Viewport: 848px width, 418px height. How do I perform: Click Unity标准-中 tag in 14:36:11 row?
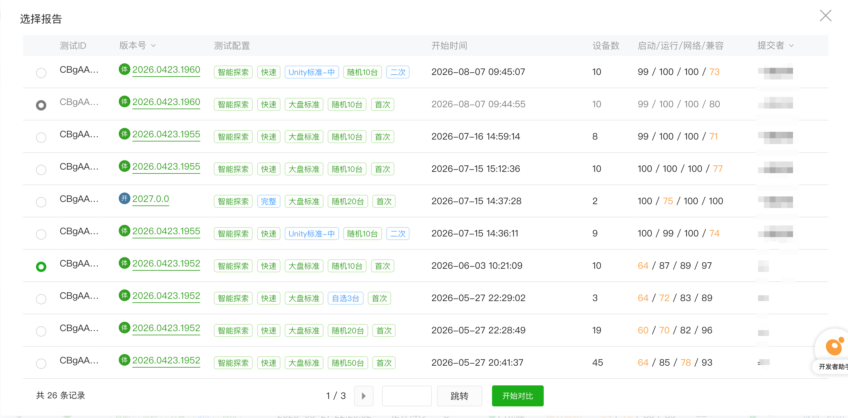(x=311, y=234)
